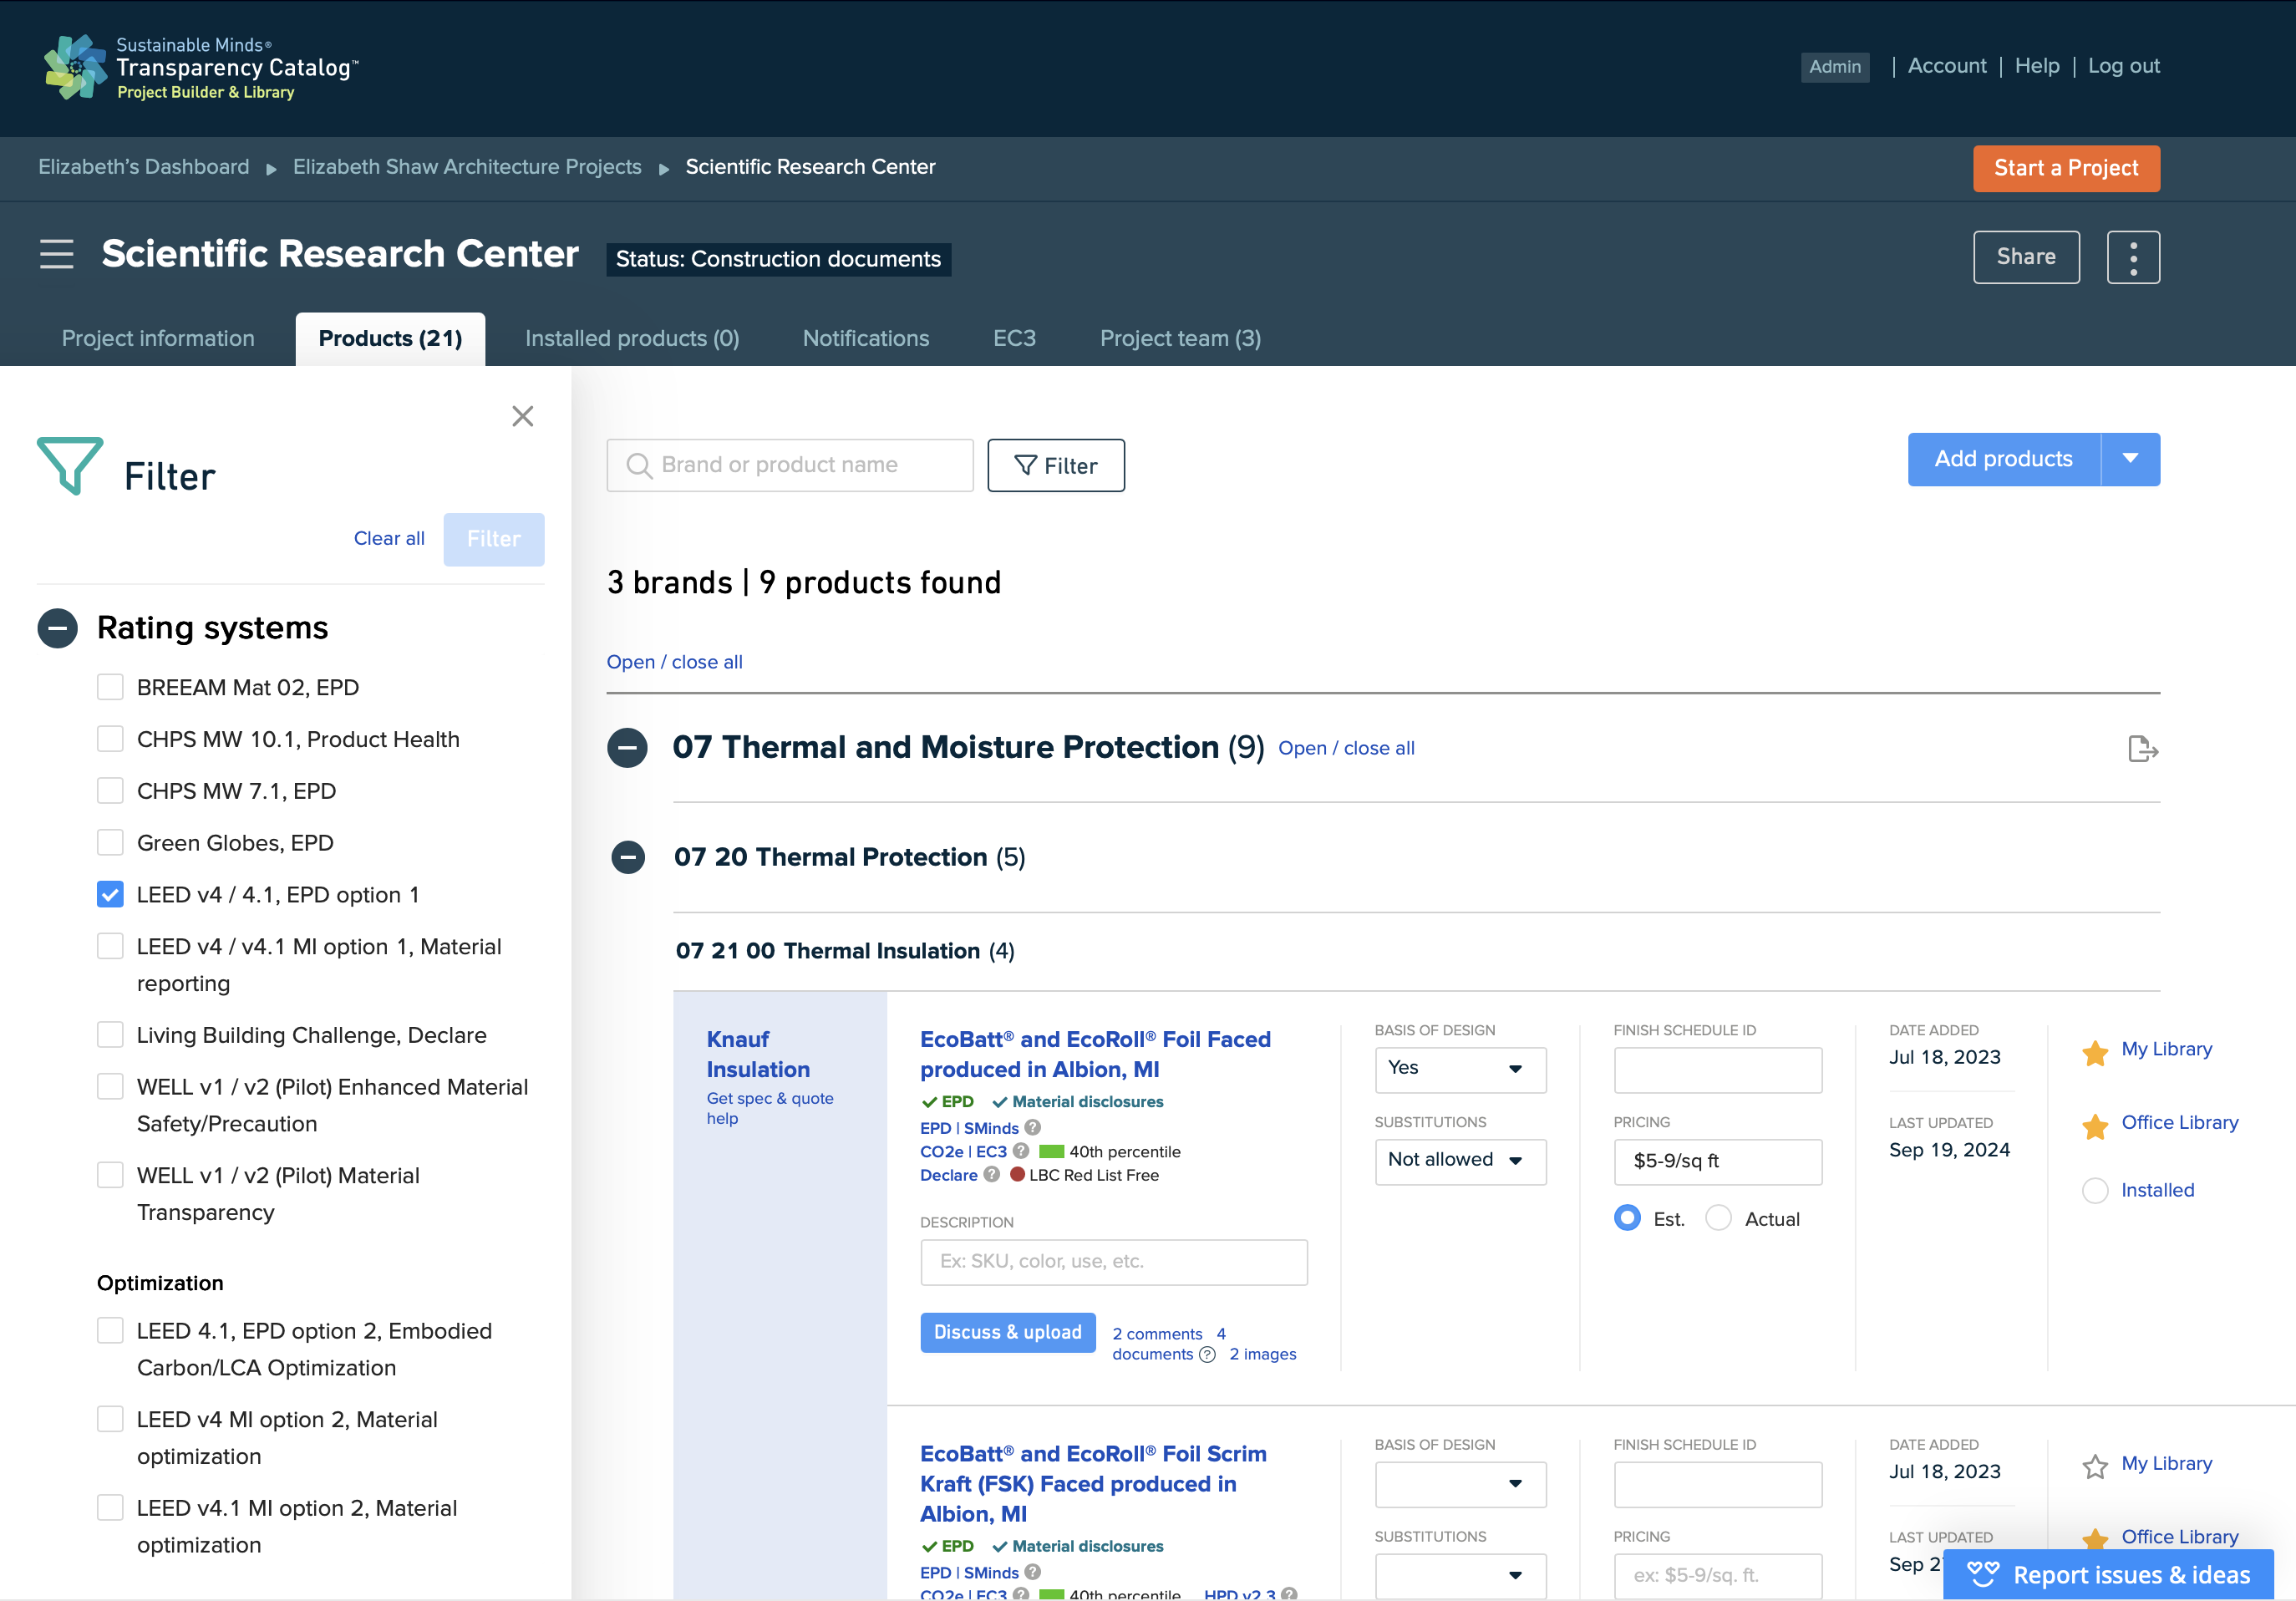Select the Est. pricing radio button

(1627, 1218)
